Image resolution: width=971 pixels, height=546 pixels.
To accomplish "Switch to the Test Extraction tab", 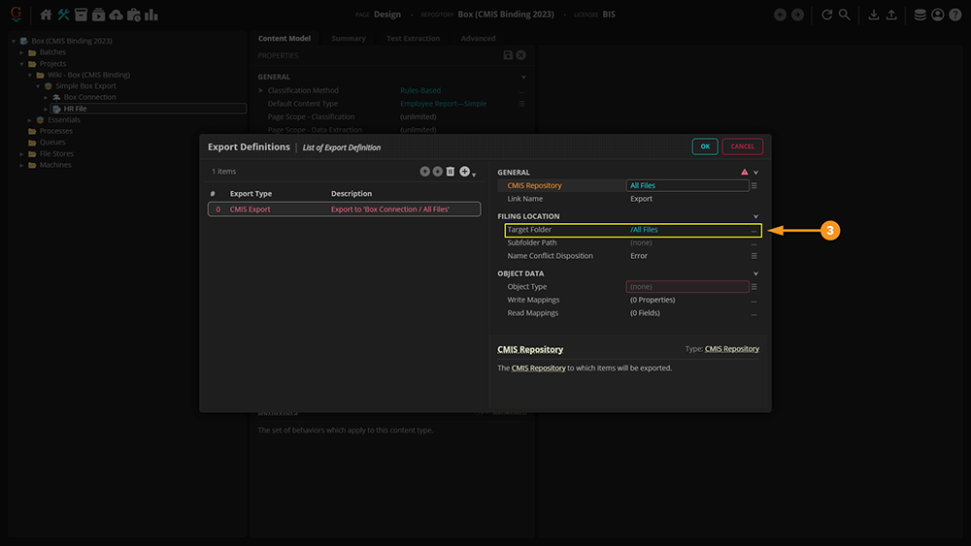I will pyautogui.click(x=413, y=39).
